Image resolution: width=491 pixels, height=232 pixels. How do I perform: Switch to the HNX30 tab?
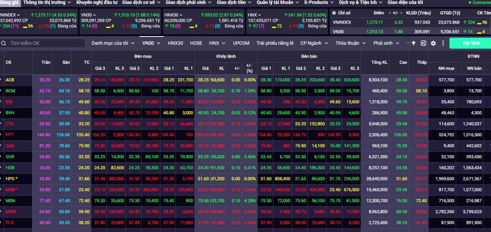(x=175, y=43)
